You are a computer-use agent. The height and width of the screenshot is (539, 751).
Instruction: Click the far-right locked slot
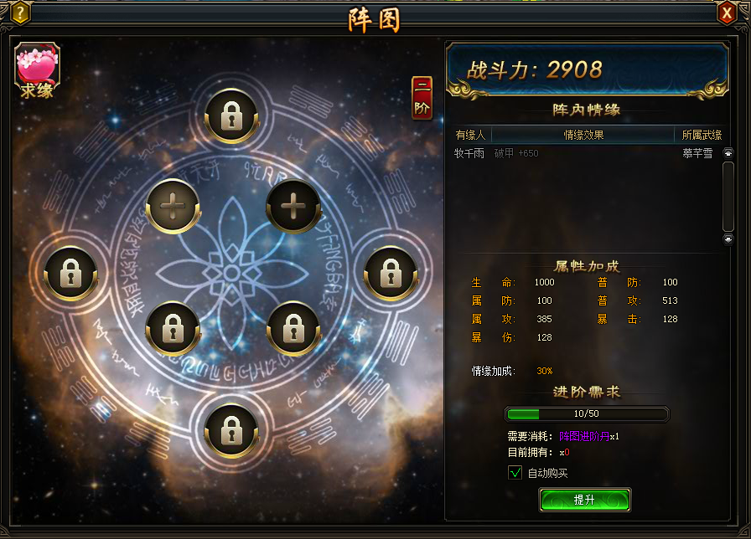pos(391,274)
